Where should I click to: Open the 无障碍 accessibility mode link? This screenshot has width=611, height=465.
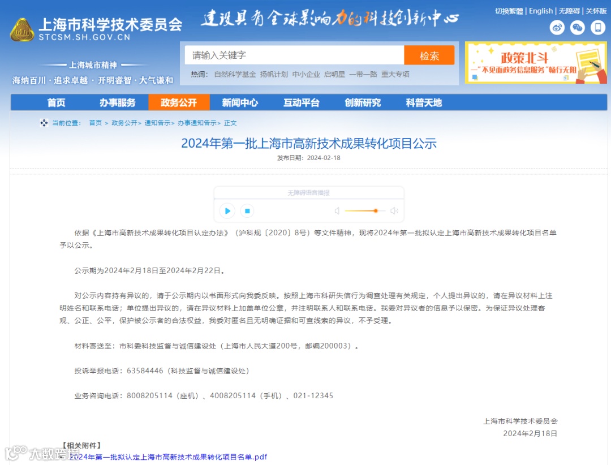click(569, 11)
